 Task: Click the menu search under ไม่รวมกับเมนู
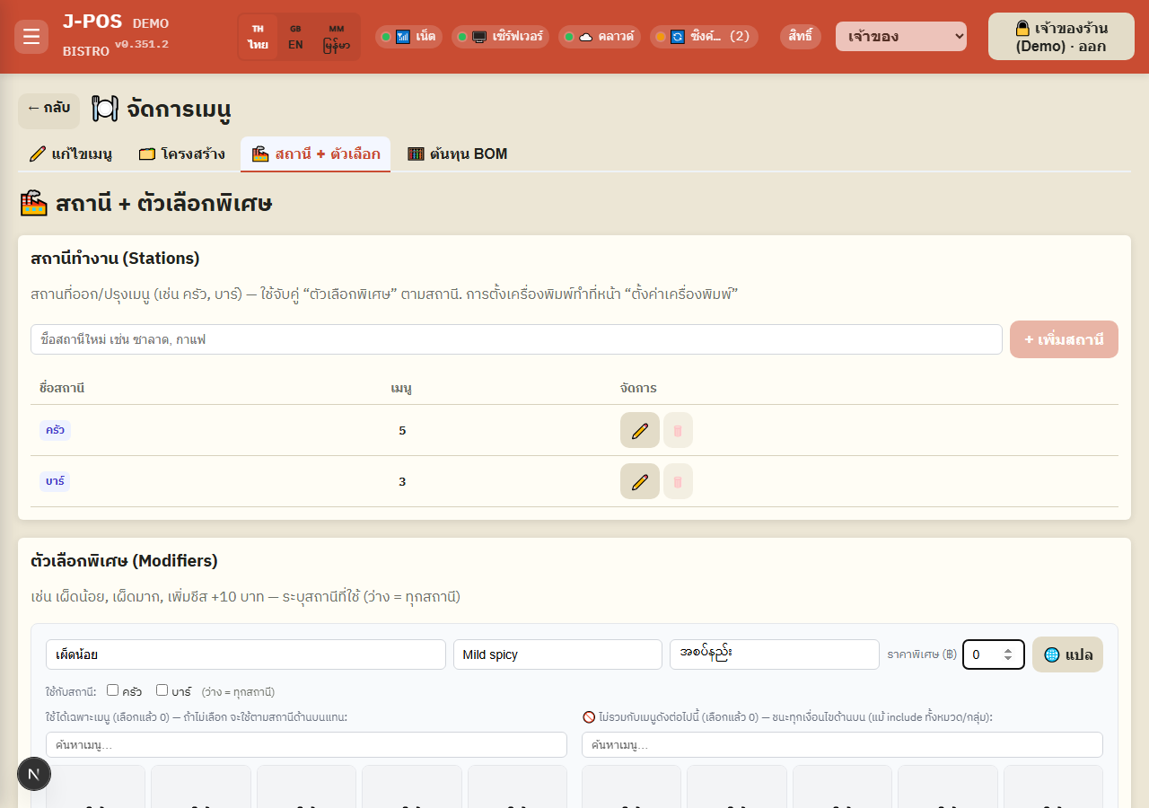point(842,744)
